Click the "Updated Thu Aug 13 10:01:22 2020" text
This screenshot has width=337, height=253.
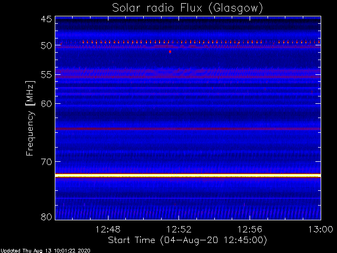point(45,251)
